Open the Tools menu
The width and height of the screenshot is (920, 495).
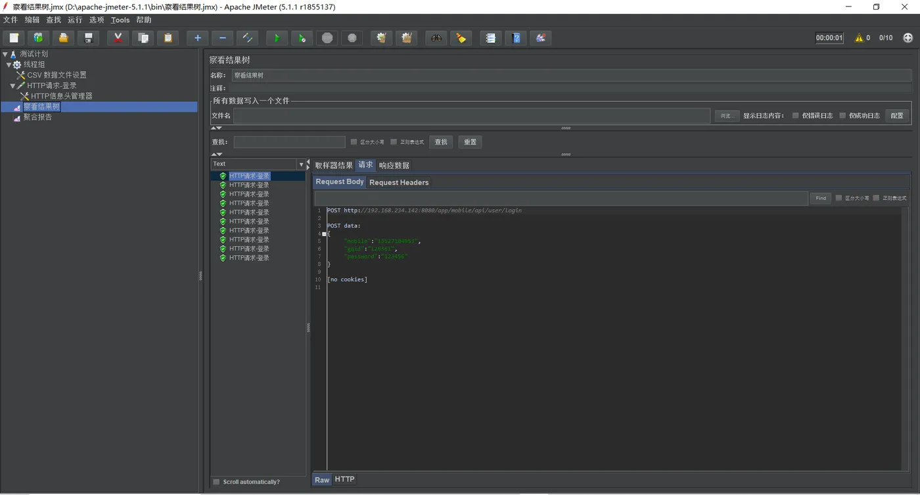coord(120,20)
